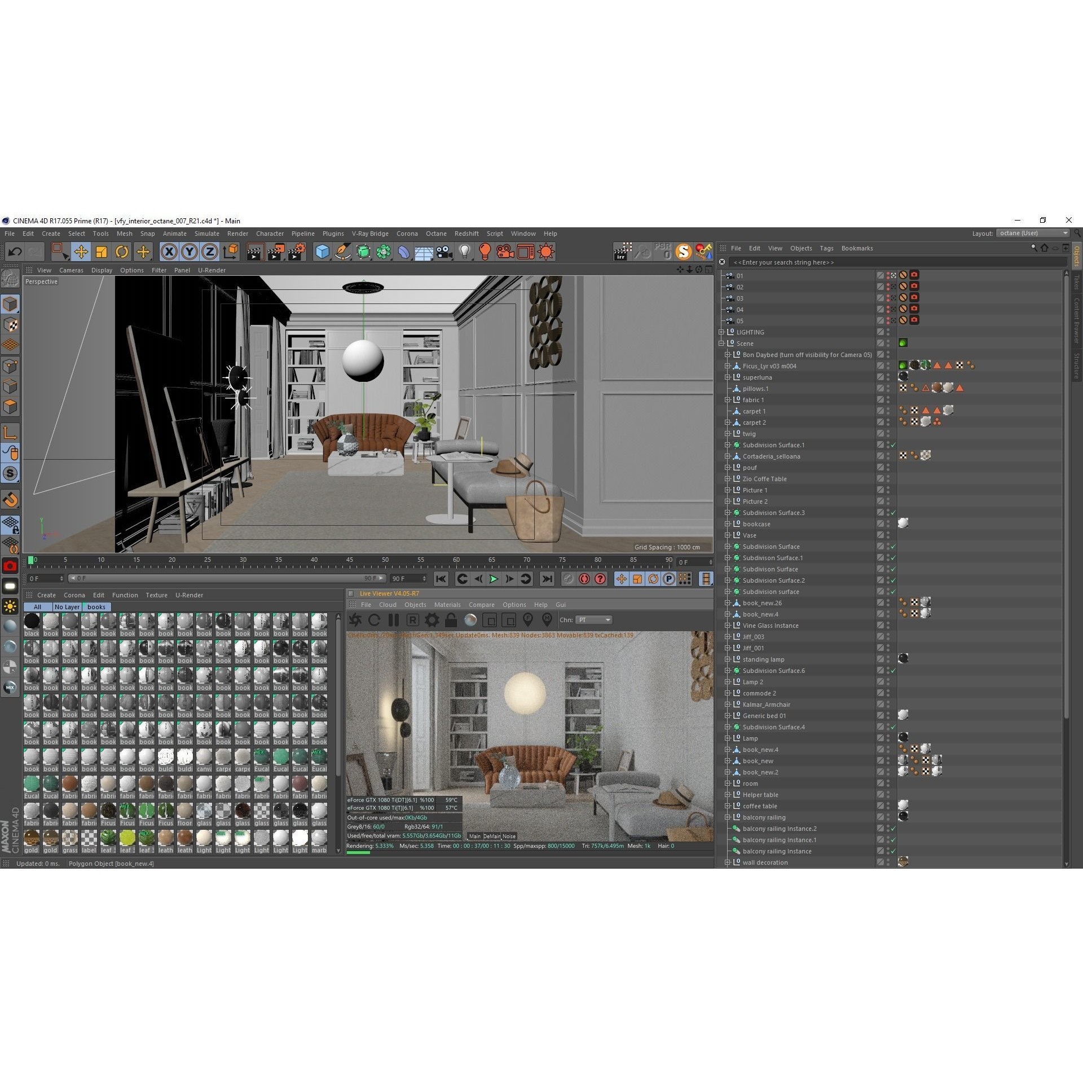Expand the Zio Coffe Table object
1083x1083 pixels.
[x=728, y=479]
